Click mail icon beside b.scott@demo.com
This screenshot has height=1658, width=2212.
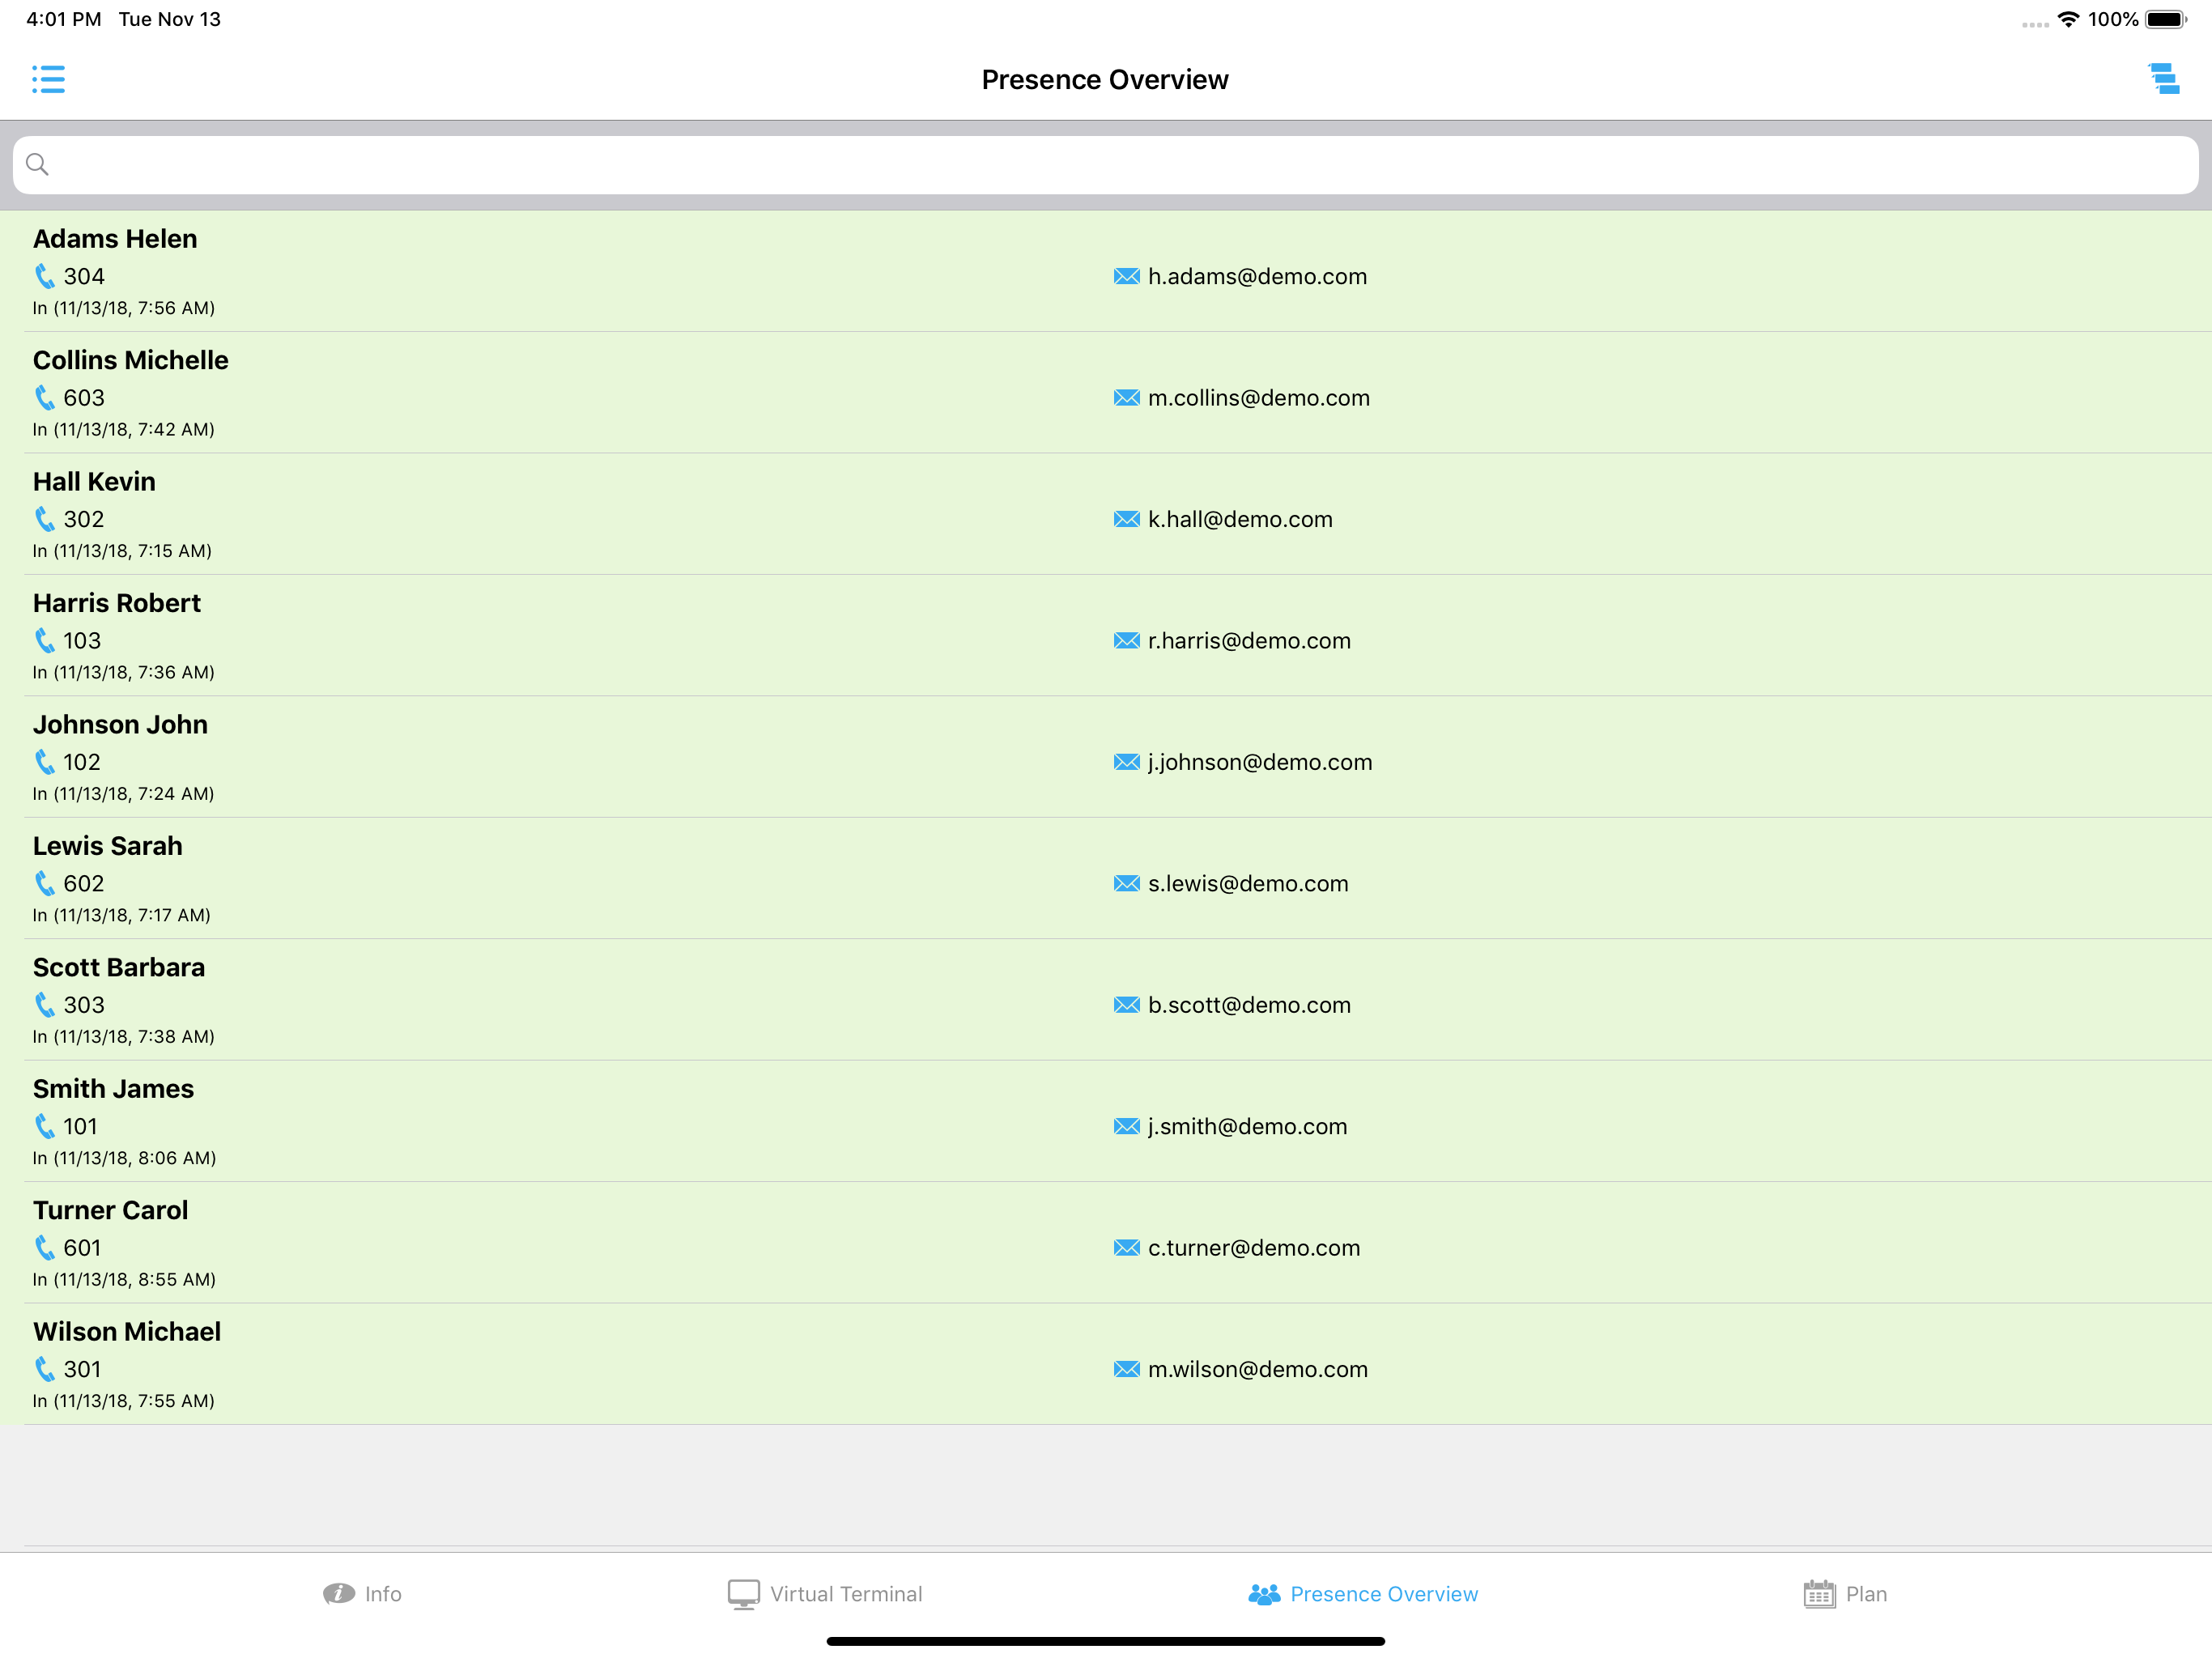[1126, 1005]
